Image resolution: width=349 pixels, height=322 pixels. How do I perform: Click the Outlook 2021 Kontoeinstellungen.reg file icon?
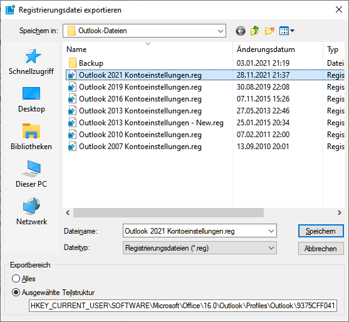point(72,75)
